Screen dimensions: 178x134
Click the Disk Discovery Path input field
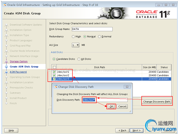click(x=105, y=100)
